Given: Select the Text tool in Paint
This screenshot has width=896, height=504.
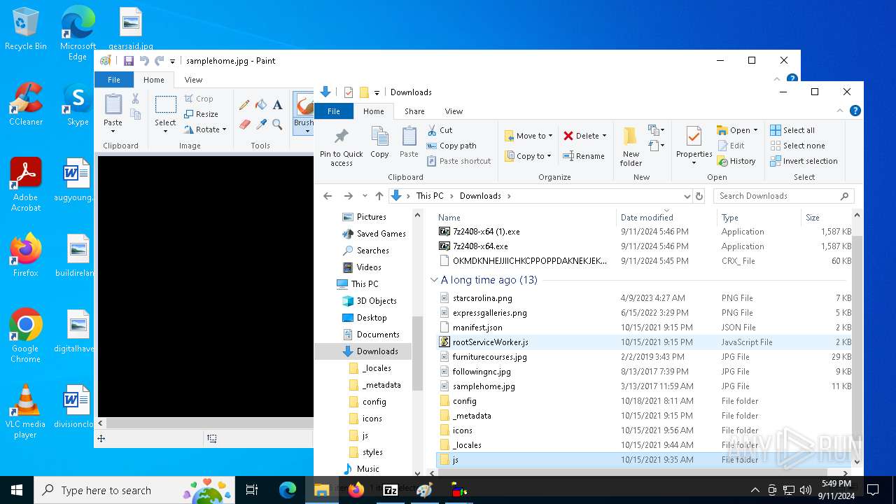Looking at the screenshot, I should (278, 105).
